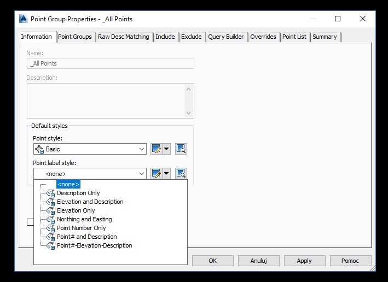Click the Point#-Elevation-Description style icon
The image size is (388, 282).
coord(50,246)
